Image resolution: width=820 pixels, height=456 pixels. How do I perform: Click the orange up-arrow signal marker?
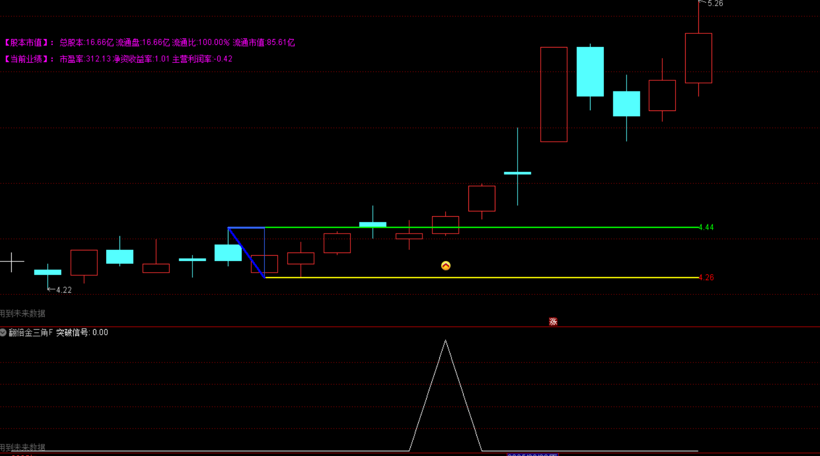coord(446,266)
